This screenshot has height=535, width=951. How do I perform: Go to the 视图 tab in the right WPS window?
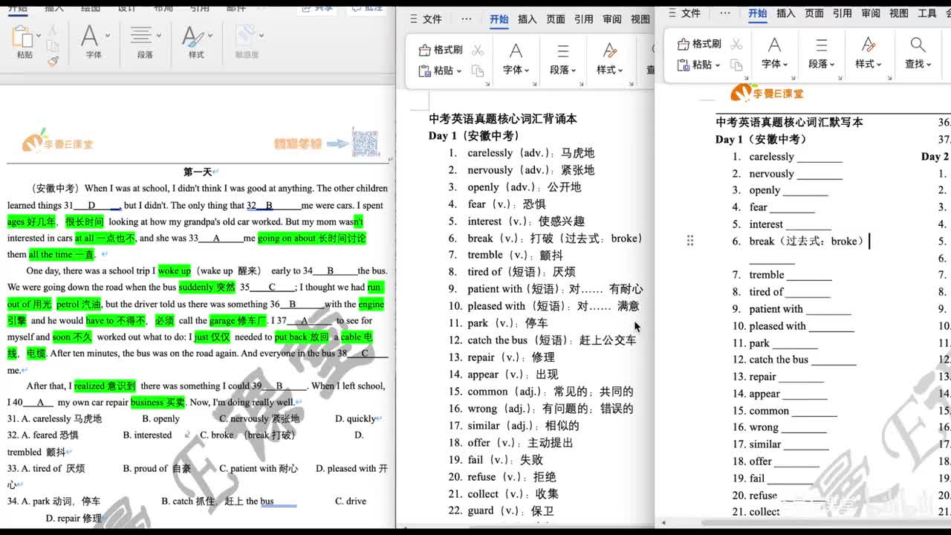click(x=899, y=13)
